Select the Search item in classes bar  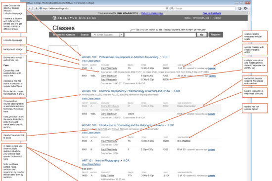[x=85, y=35]
